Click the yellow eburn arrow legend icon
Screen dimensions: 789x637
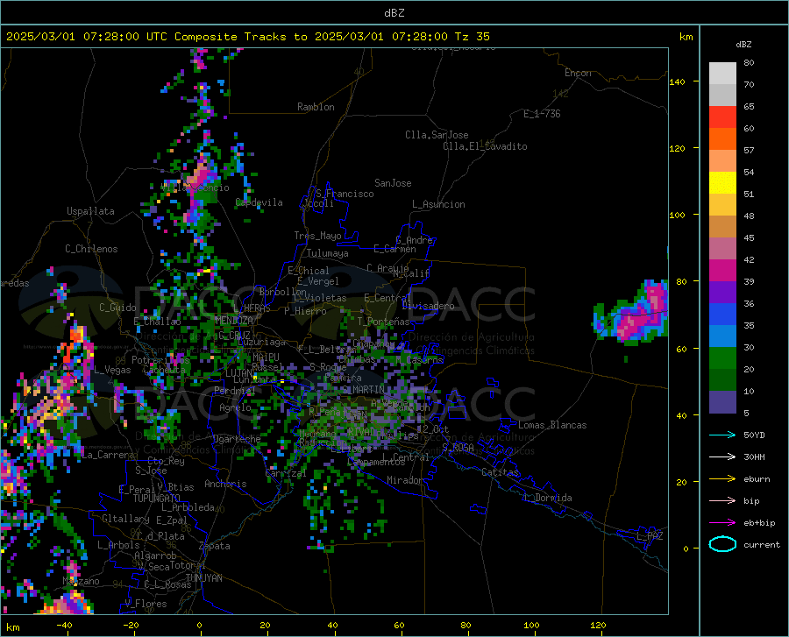click(722, 479)
